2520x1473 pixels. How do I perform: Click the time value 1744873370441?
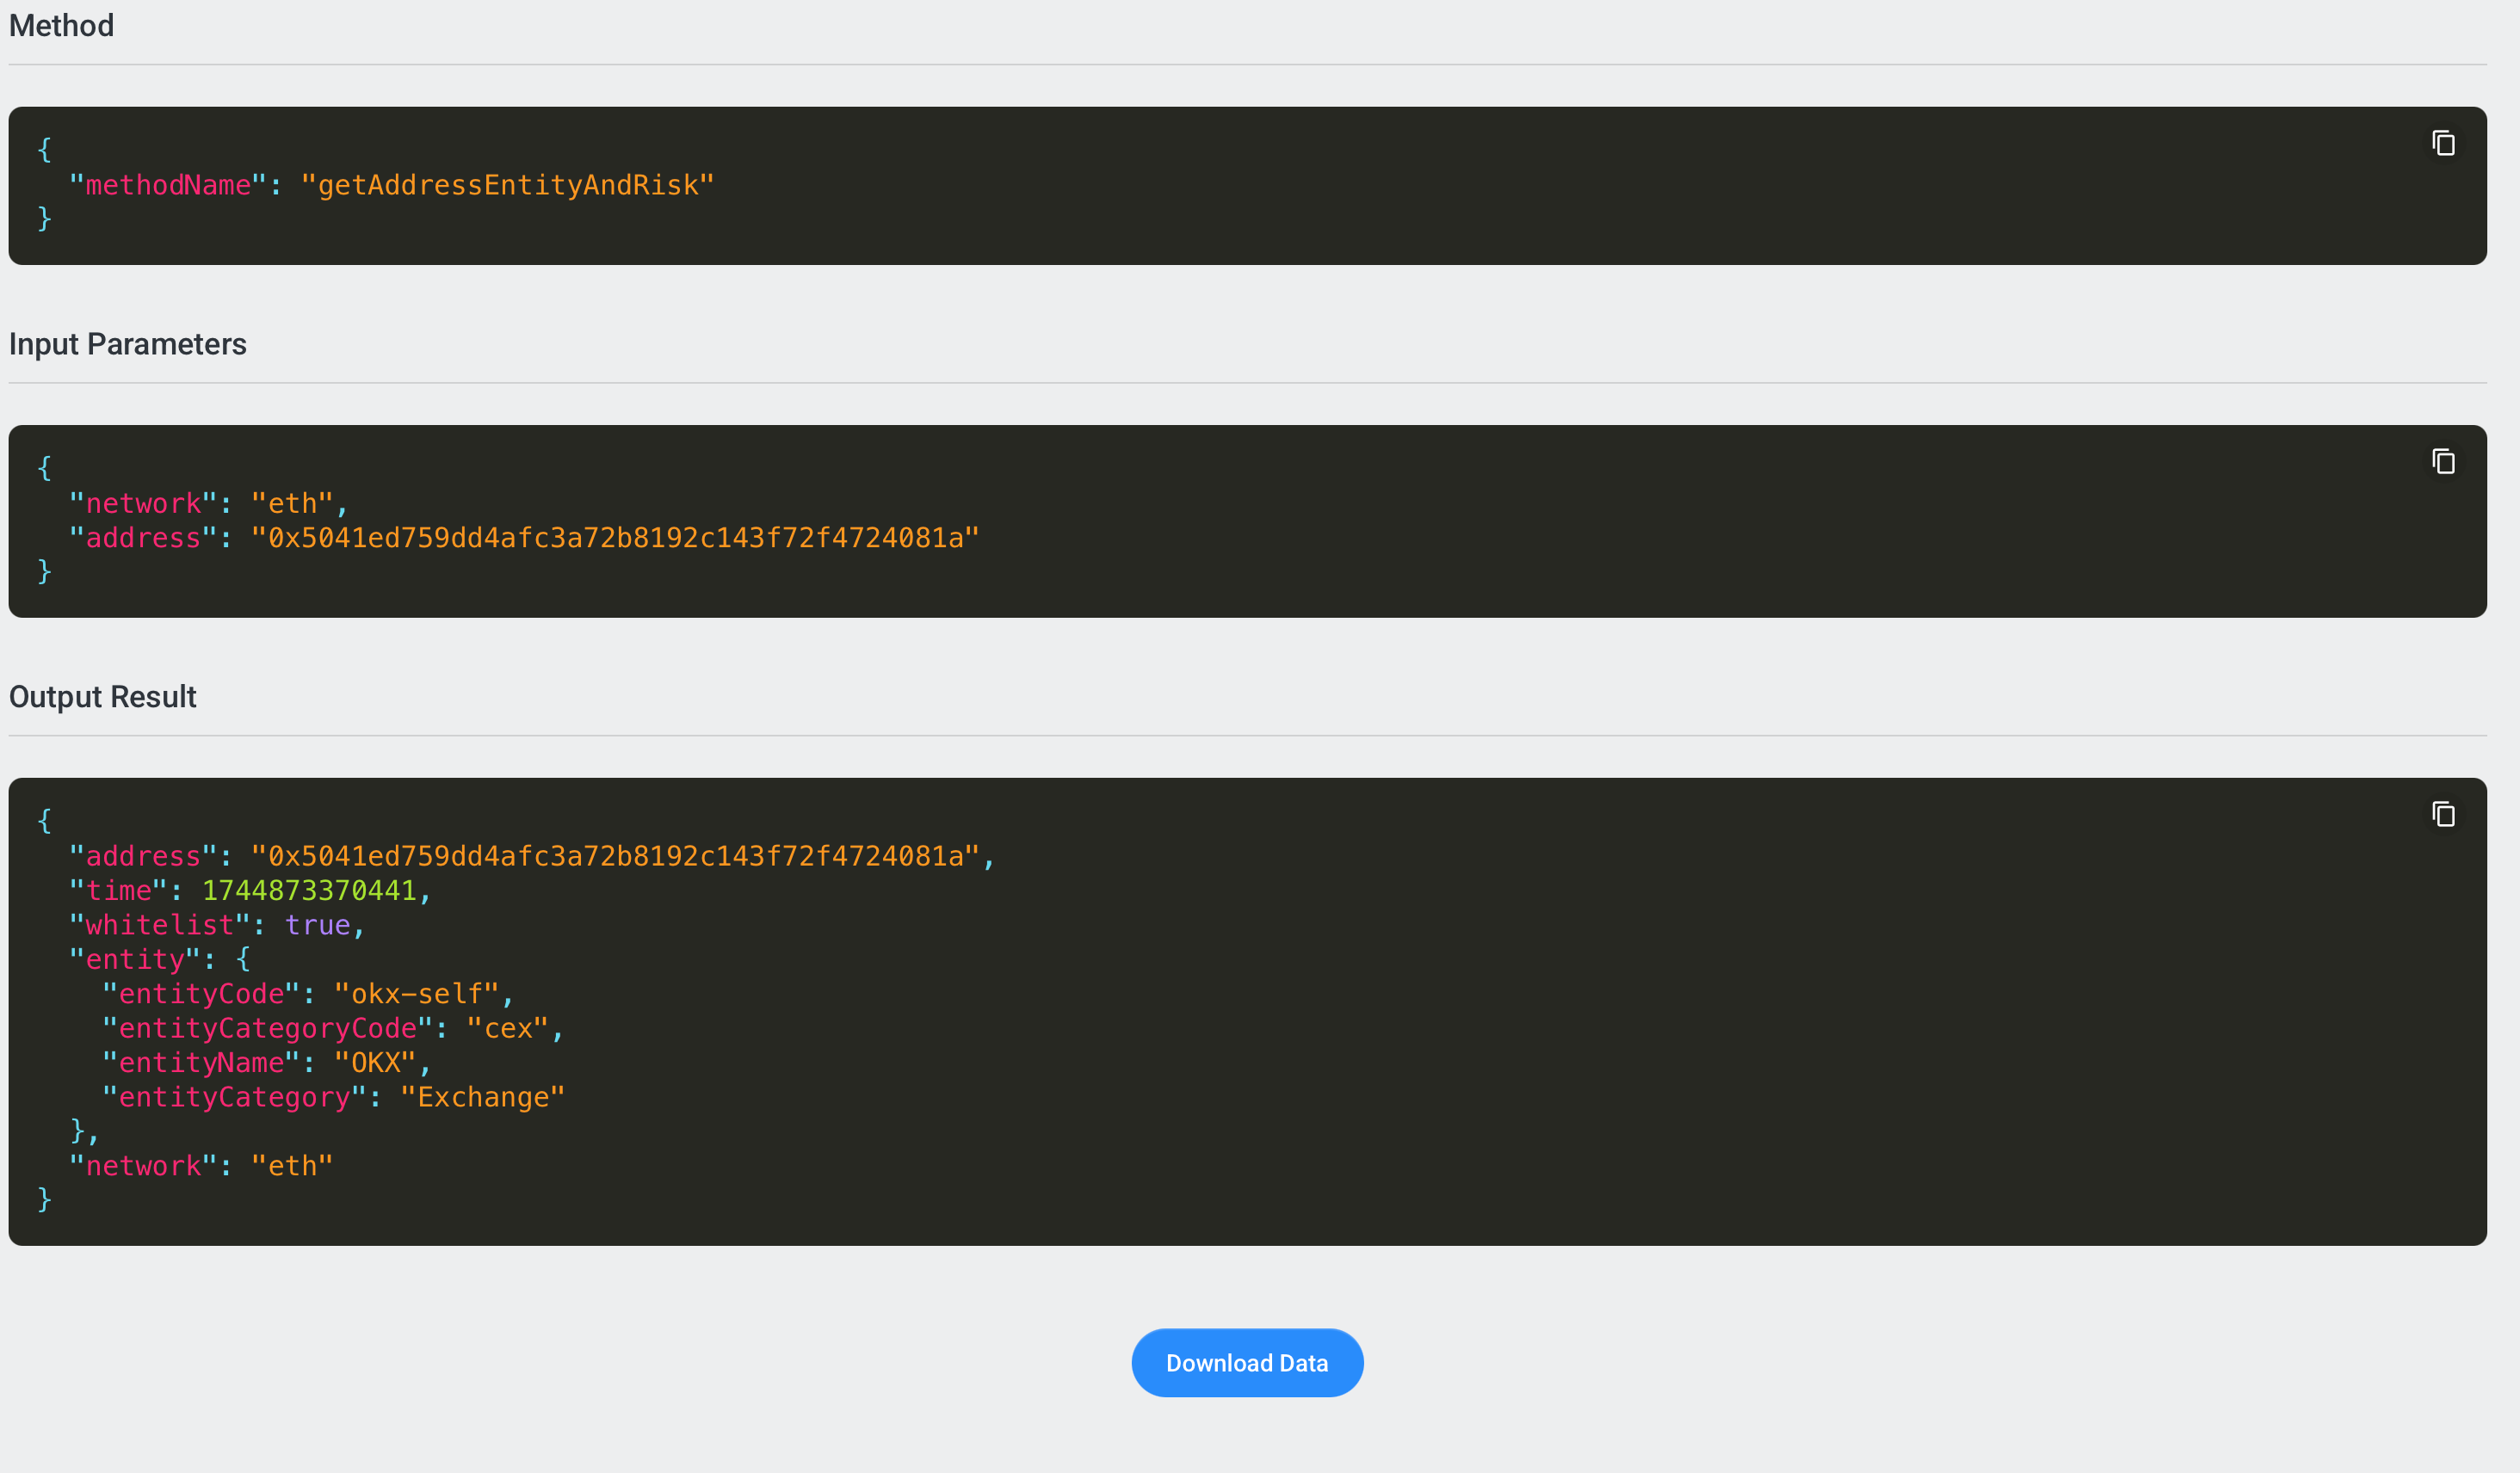point(308,890)
